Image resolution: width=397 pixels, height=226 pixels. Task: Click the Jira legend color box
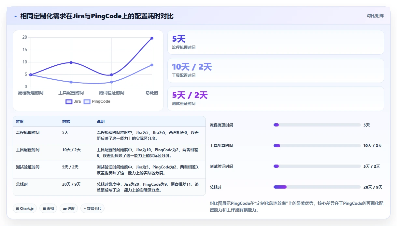point(69,101)
